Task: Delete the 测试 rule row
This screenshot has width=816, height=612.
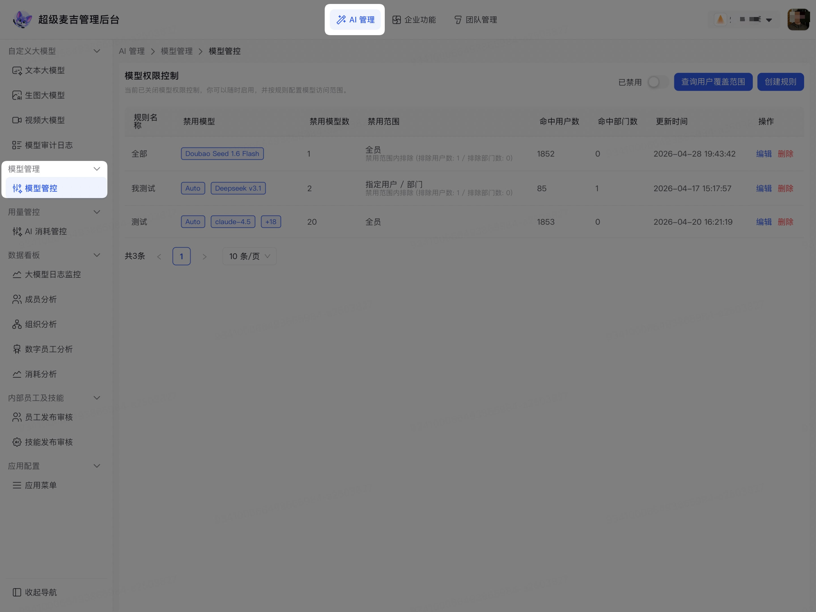Action: tap(785, 222)
